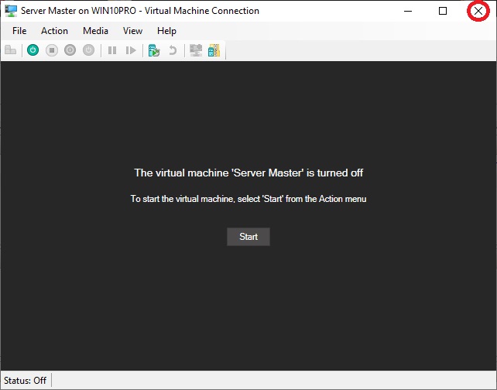Click the Share/zip resources toolbar icon
Screen dimensions: 497x390
pos(214,50)
